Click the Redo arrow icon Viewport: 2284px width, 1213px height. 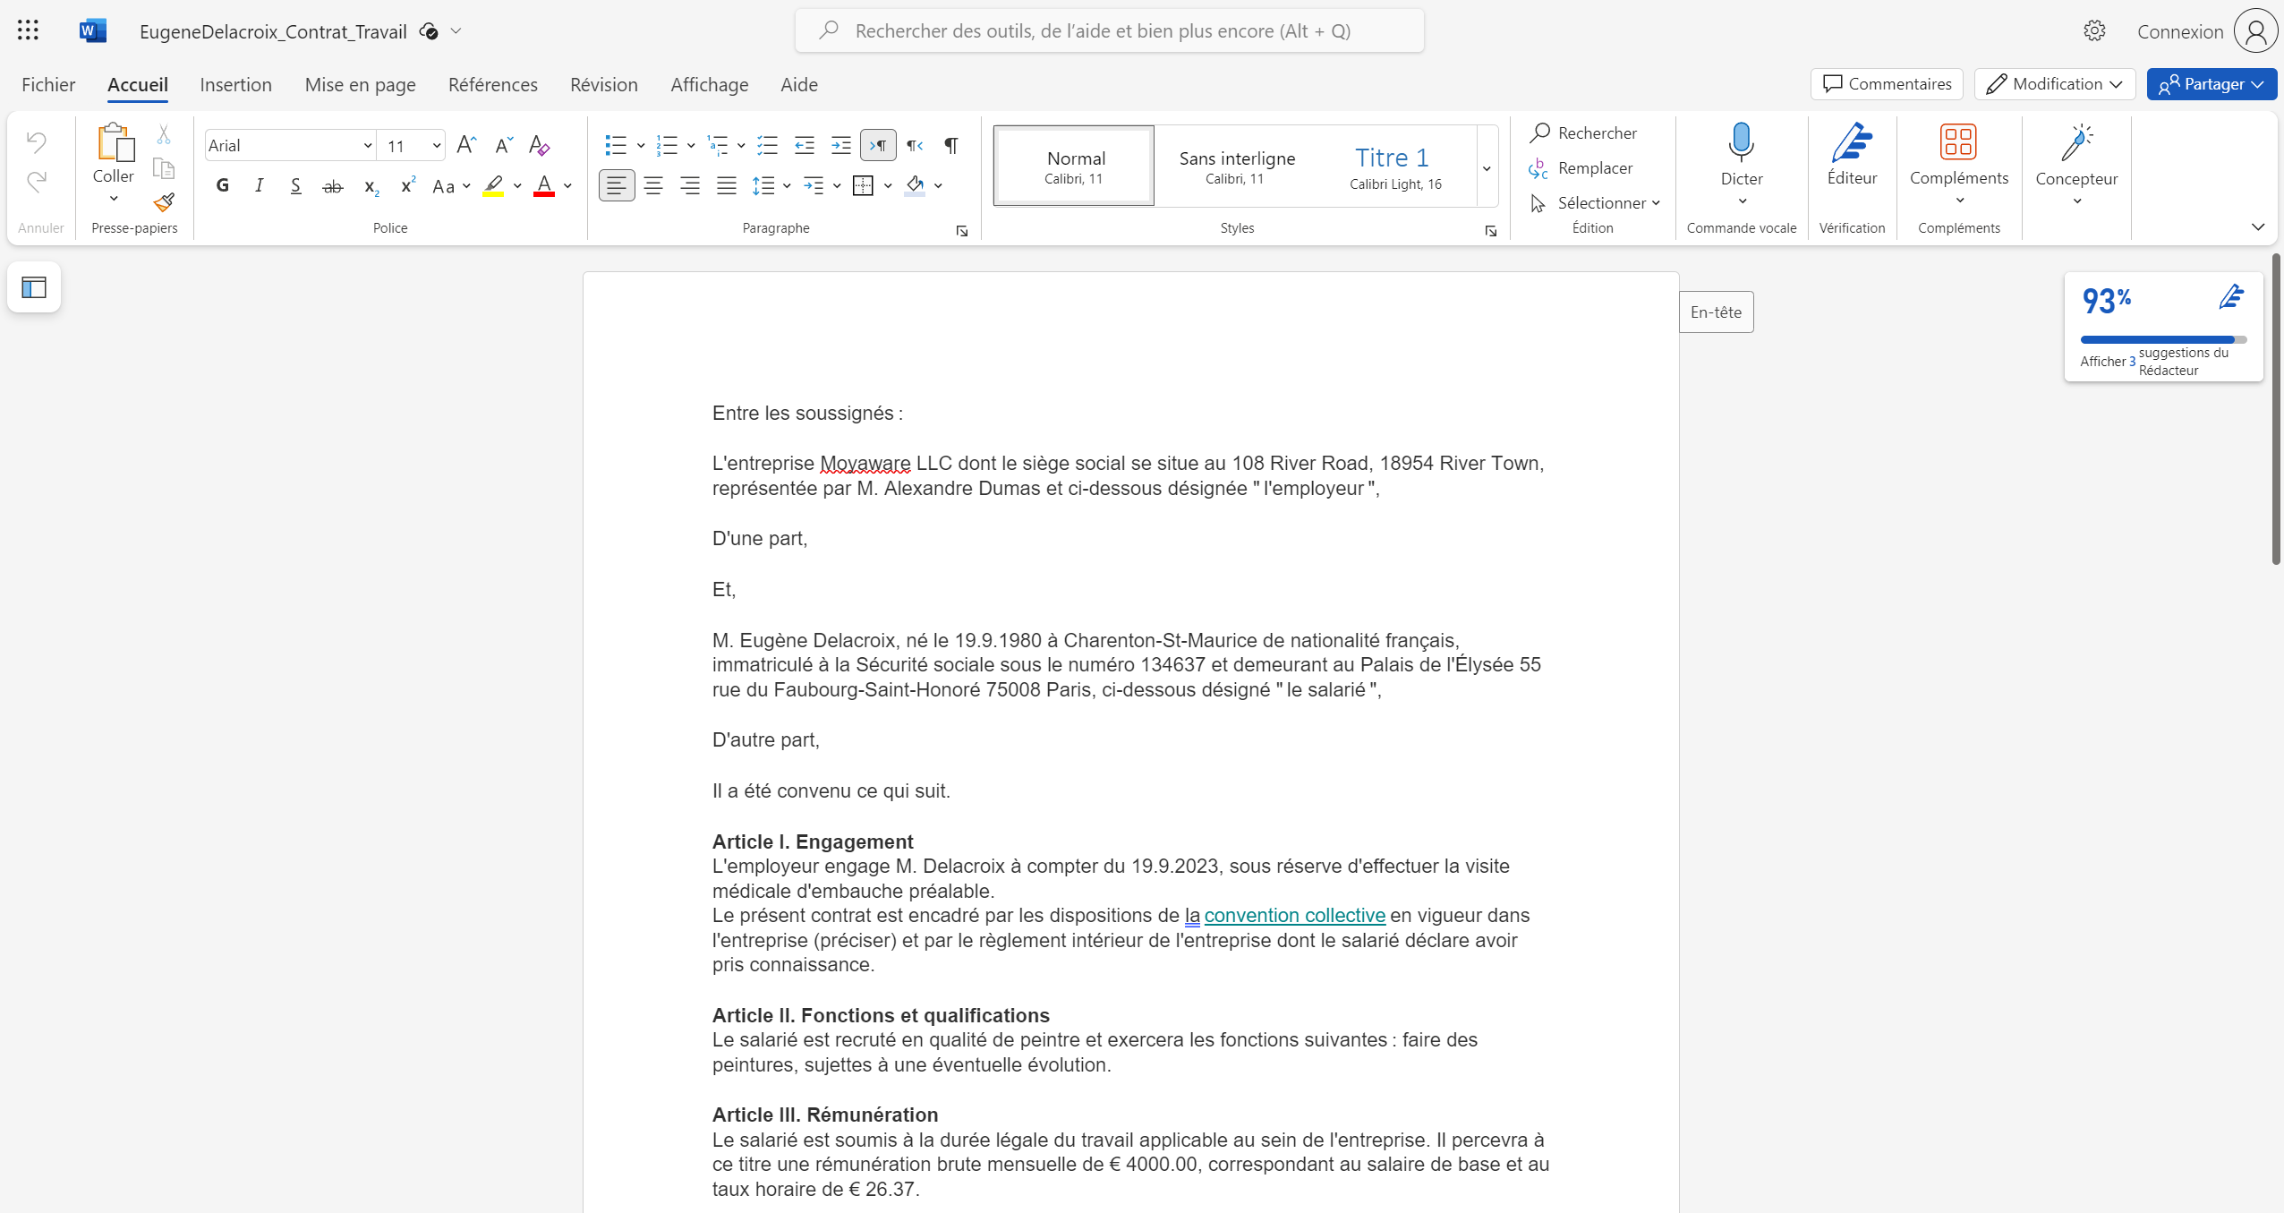click(37, 183)
